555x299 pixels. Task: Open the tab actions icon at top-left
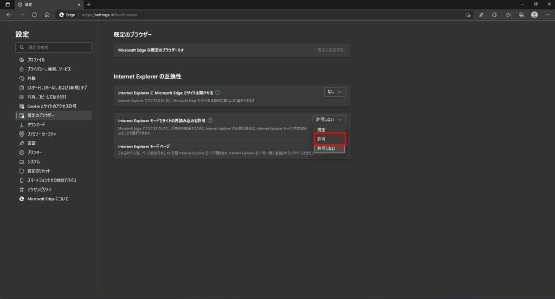[8, 4]
